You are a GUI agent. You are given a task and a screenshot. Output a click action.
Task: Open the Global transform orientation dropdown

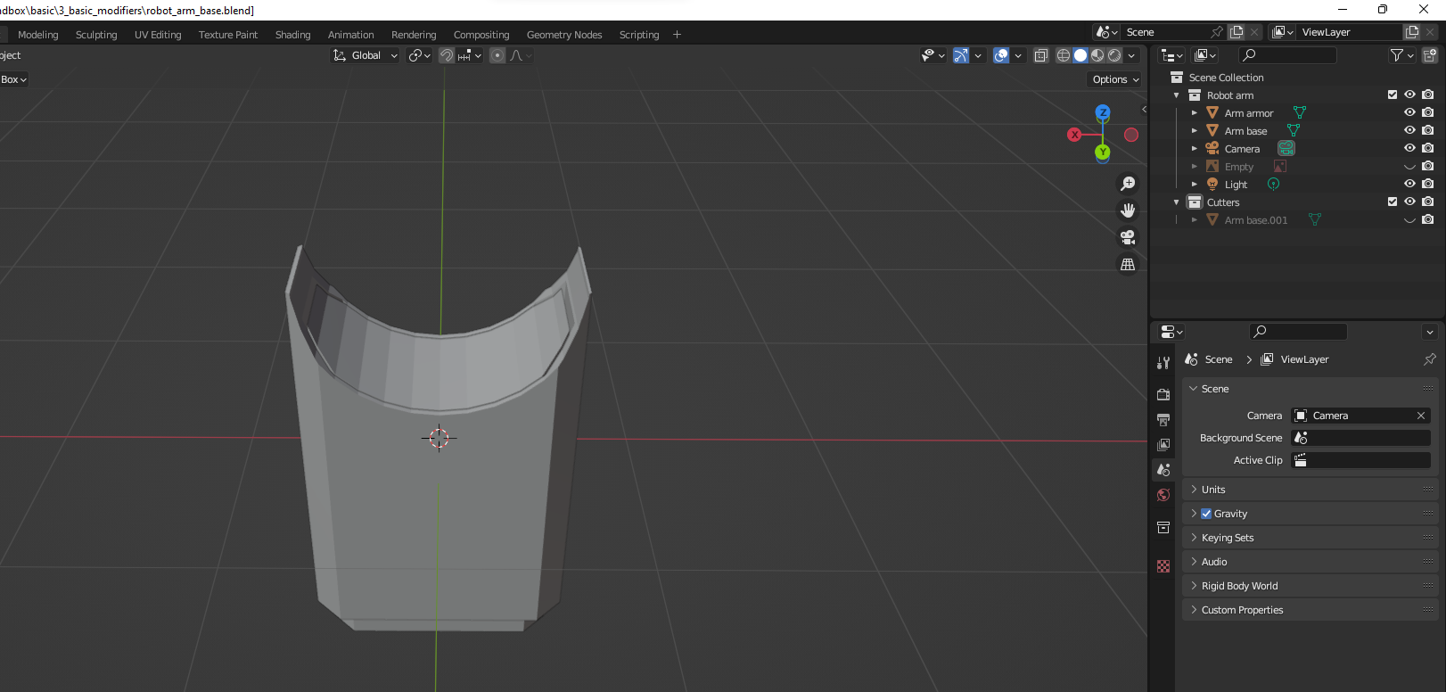366,55
